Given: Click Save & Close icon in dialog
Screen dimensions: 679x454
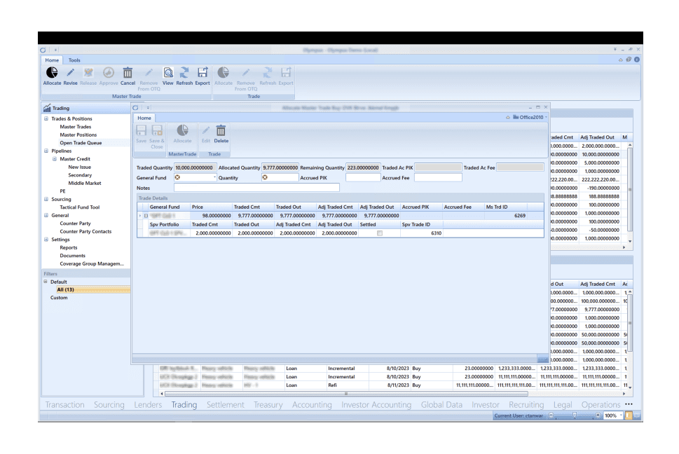Looking at the screenshot, I should pos(157,130).
